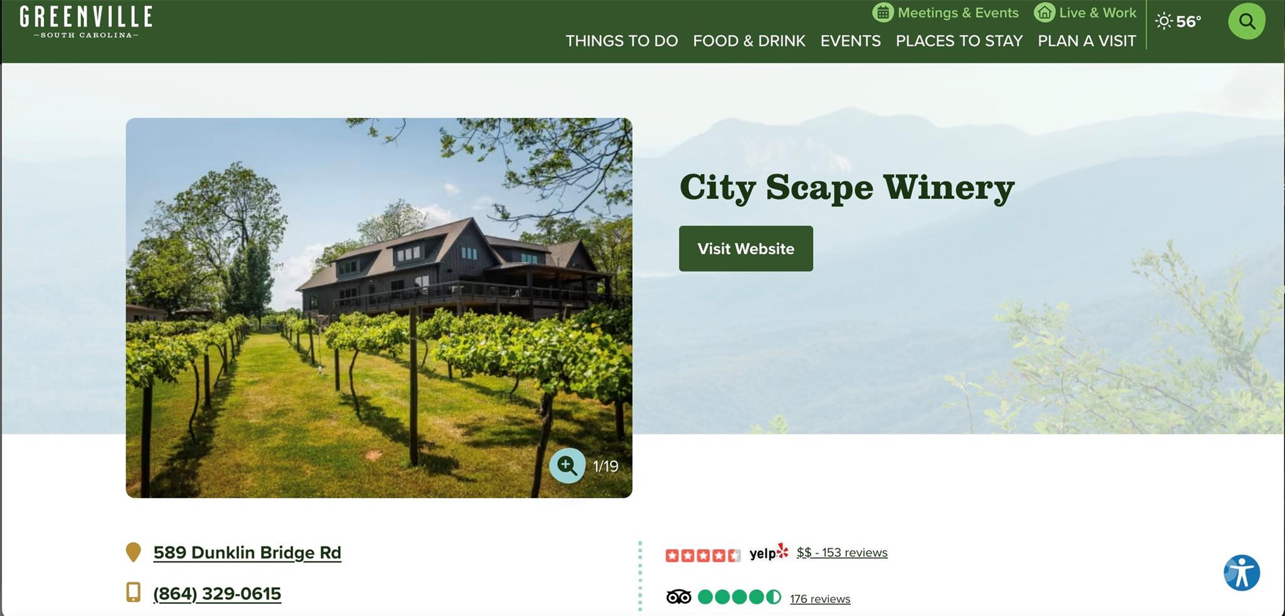Click the Meetings & Events calendar icon
Screen dimensions: 1285x616
pos(883,13)
